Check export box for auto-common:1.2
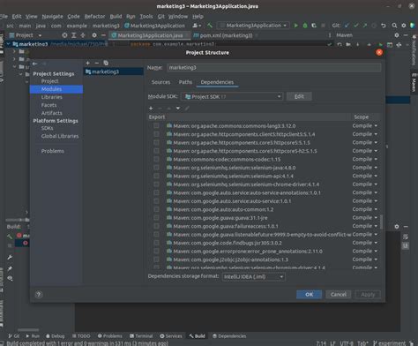 pos(156,209)
